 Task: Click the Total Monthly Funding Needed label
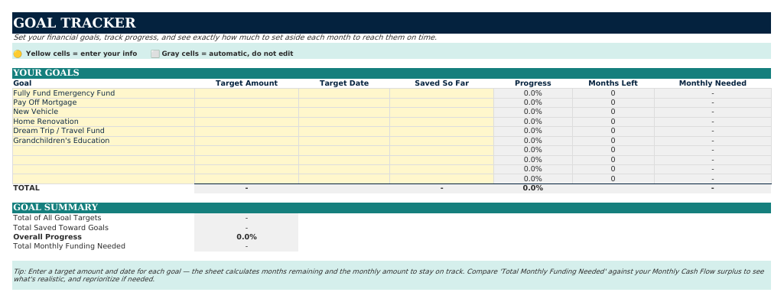tap(69, 246)
